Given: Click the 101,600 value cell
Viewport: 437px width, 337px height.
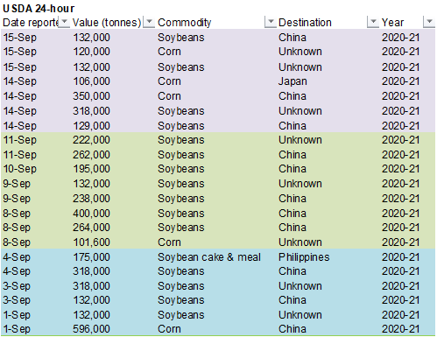Looking at the screenshot, I should coord(91,242).
